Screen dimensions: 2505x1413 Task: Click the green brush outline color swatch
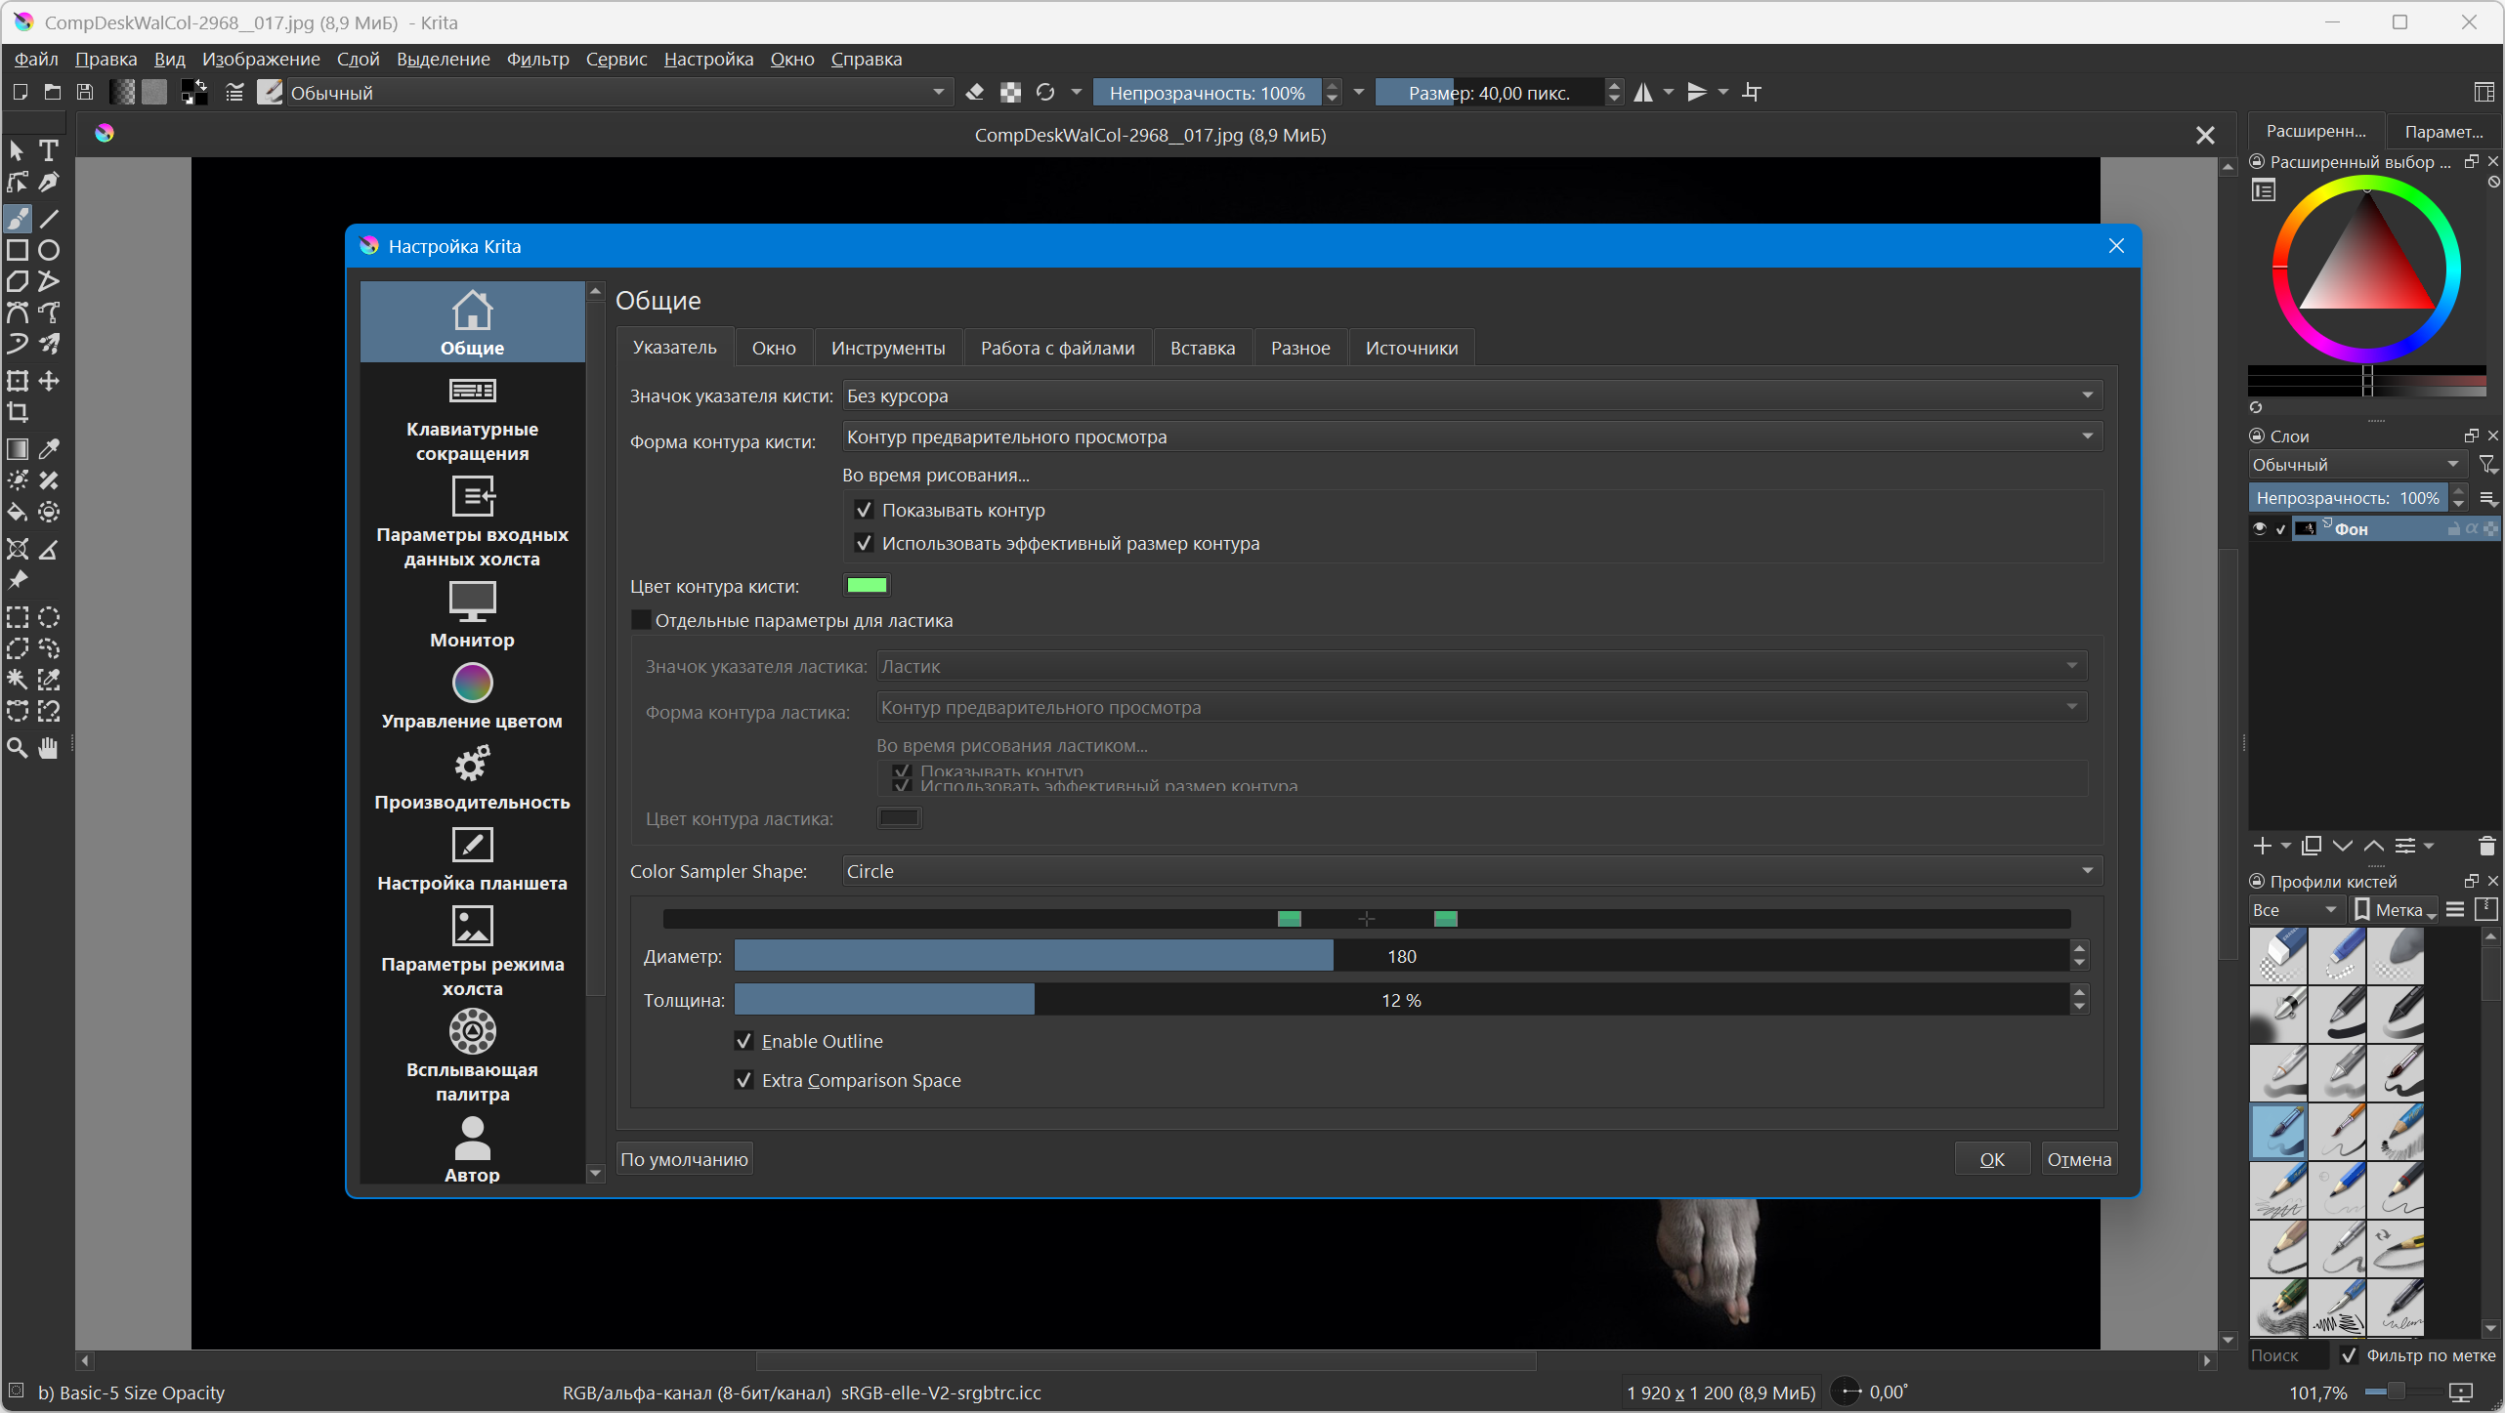tap(866, 586)
